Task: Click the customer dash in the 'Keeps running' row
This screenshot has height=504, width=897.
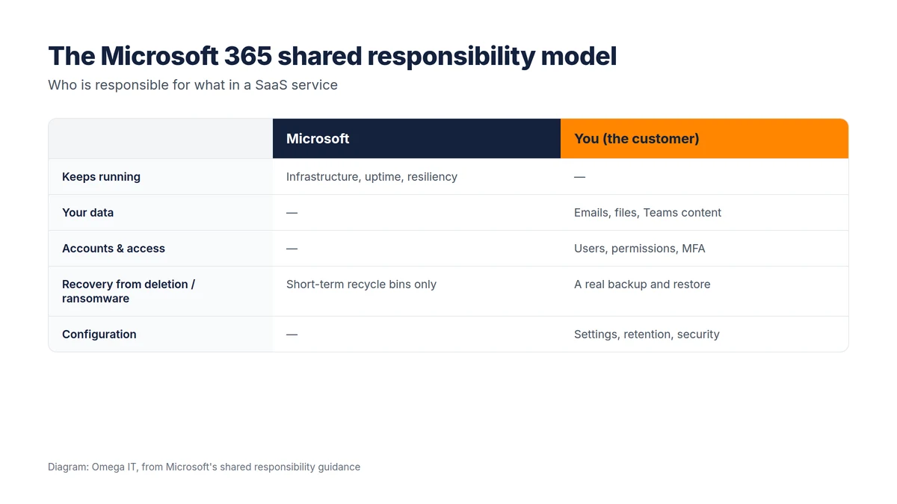Action: [x=579, y=177]
